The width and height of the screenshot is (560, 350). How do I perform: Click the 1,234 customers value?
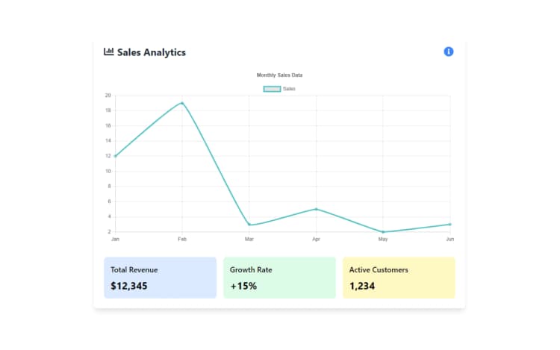click(362, 286)
